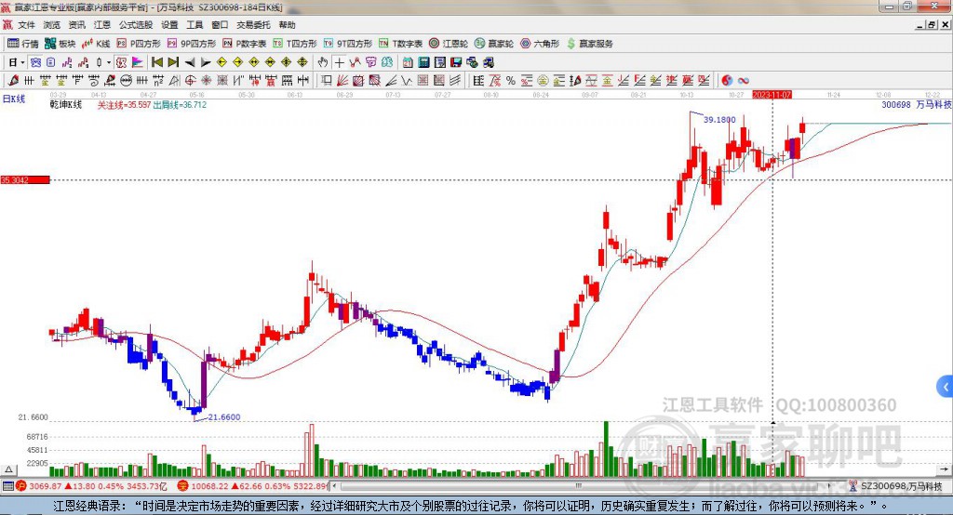Switch to K线 chart view

[x=96, y=44]
